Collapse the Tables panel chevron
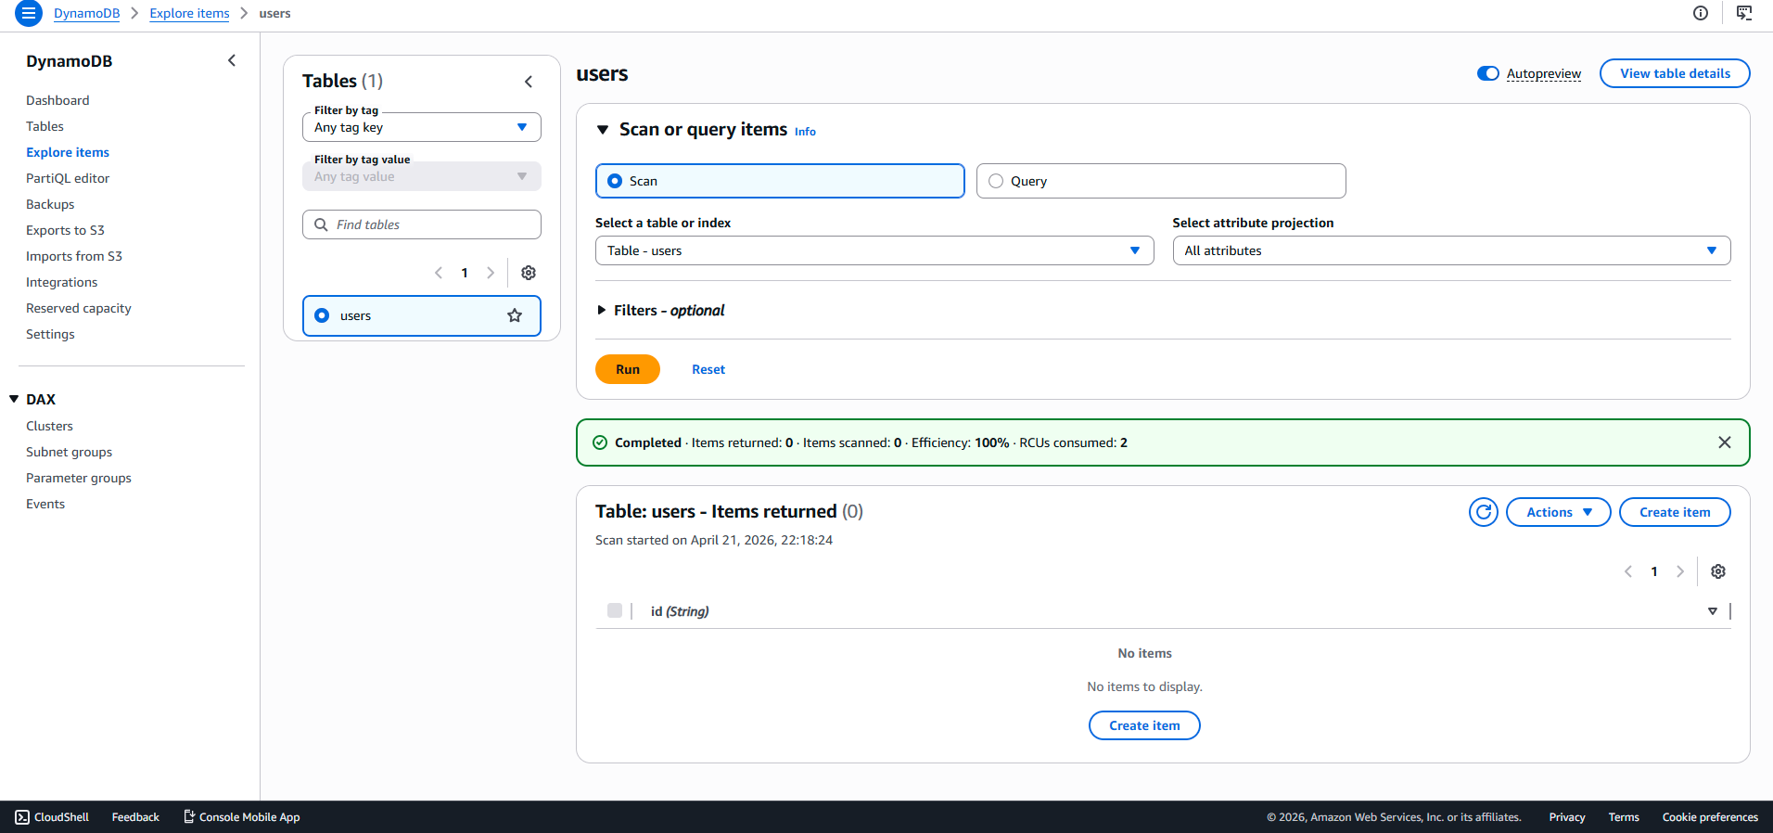 pos(529,82)
